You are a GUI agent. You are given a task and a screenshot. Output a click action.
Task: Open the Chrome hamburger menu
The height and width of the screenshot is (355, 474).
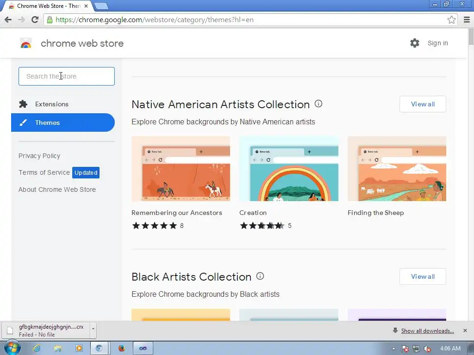pos(467,20)
